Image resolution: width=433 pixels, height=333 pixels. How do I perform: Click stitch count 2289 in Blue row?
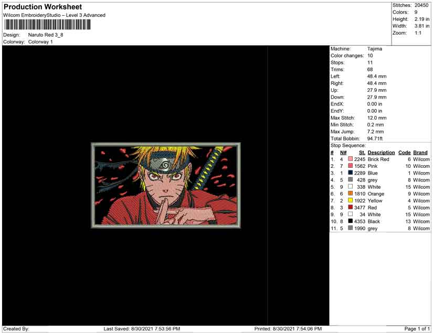(x=360, y=173)
